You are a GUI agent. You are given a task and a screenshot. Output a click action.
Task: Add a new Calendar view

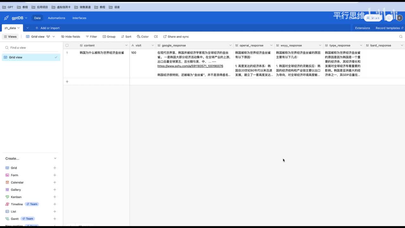55,182
